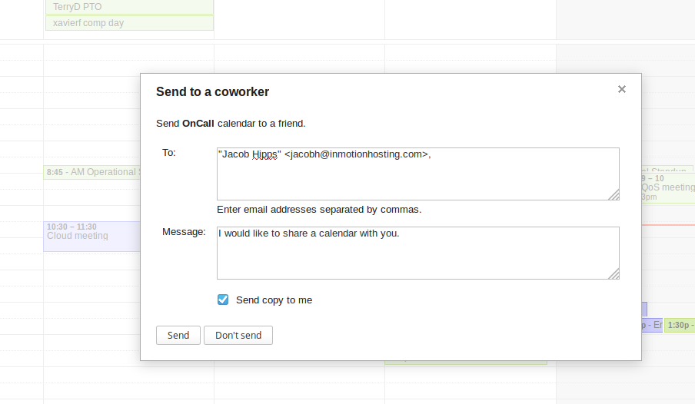Open the 8:45 AM Operational event
The width and height of the screenshot is (695, 404).
tap(92, 172)
